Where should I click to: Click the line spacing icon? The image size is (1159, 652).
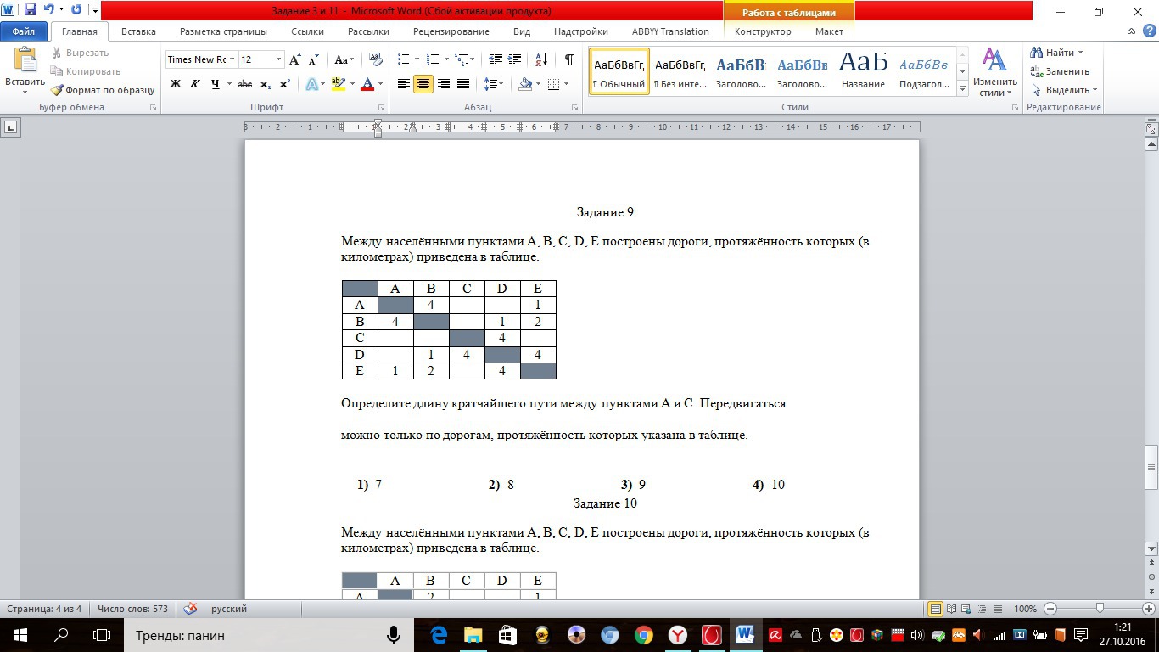coord(490,84)
